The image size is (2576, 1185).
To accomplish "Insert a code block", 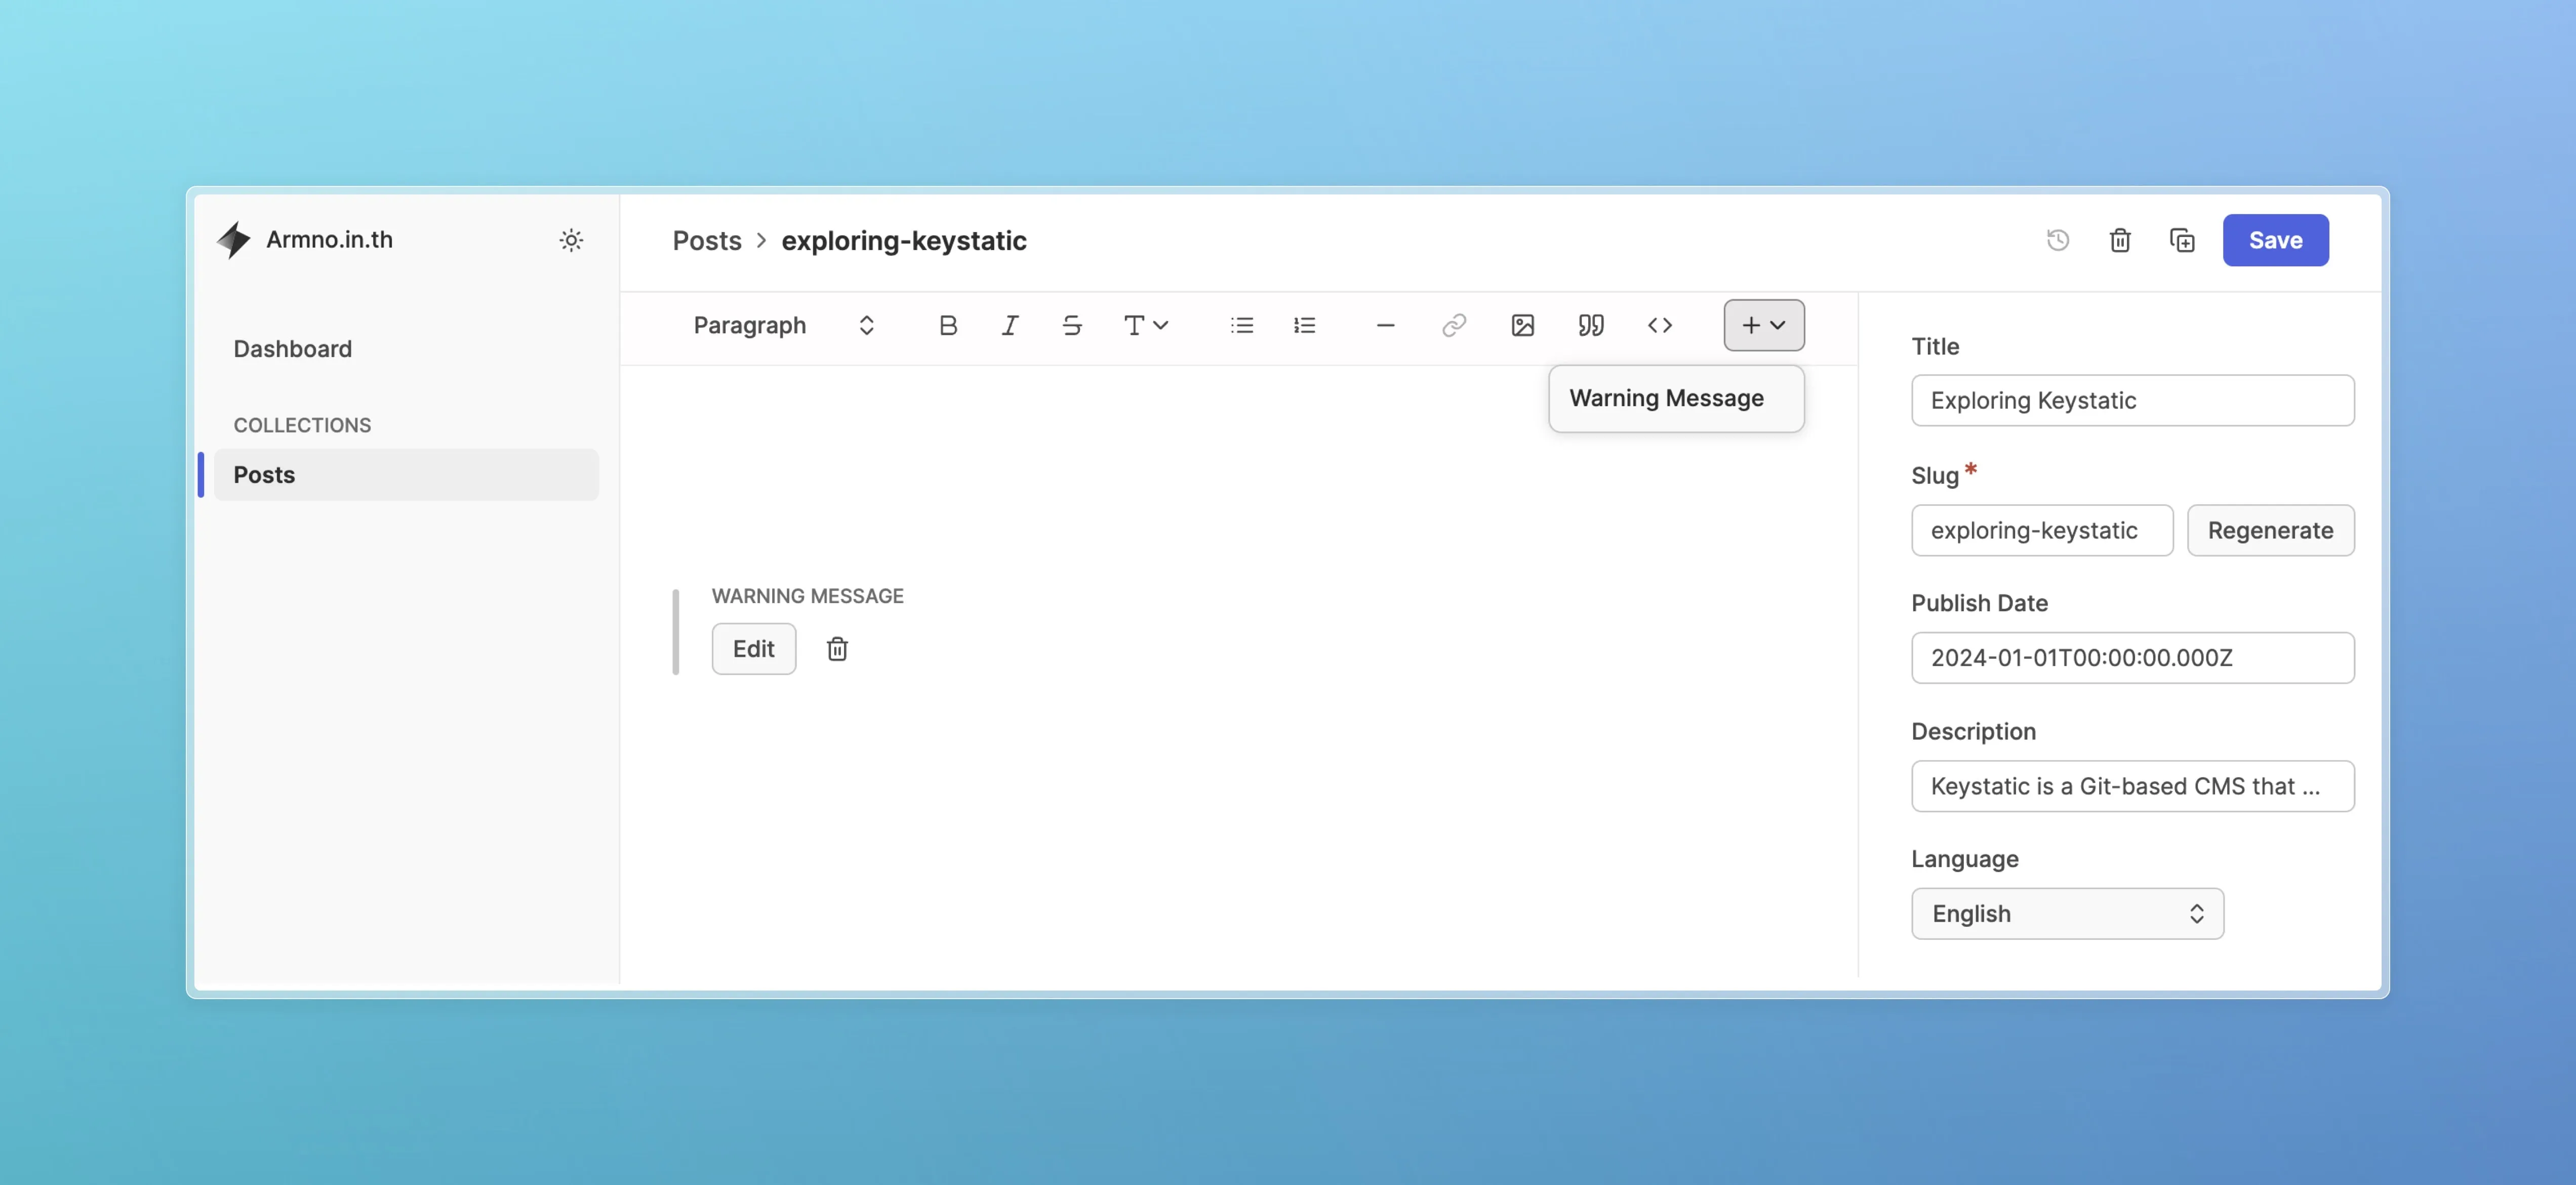I will [1659, 325].
